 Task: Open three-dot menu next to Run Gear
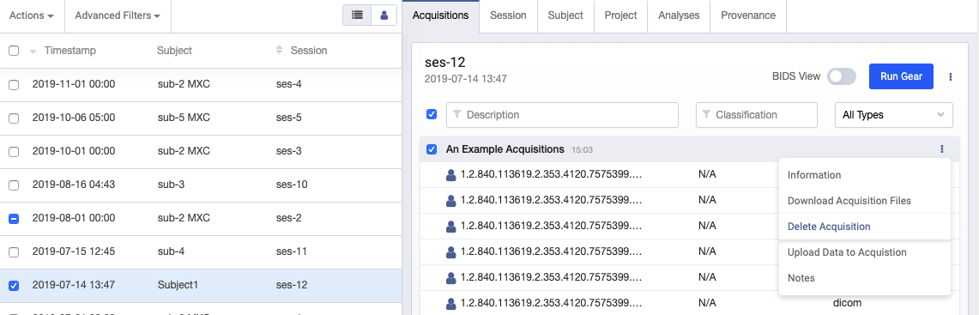(951, 77)
